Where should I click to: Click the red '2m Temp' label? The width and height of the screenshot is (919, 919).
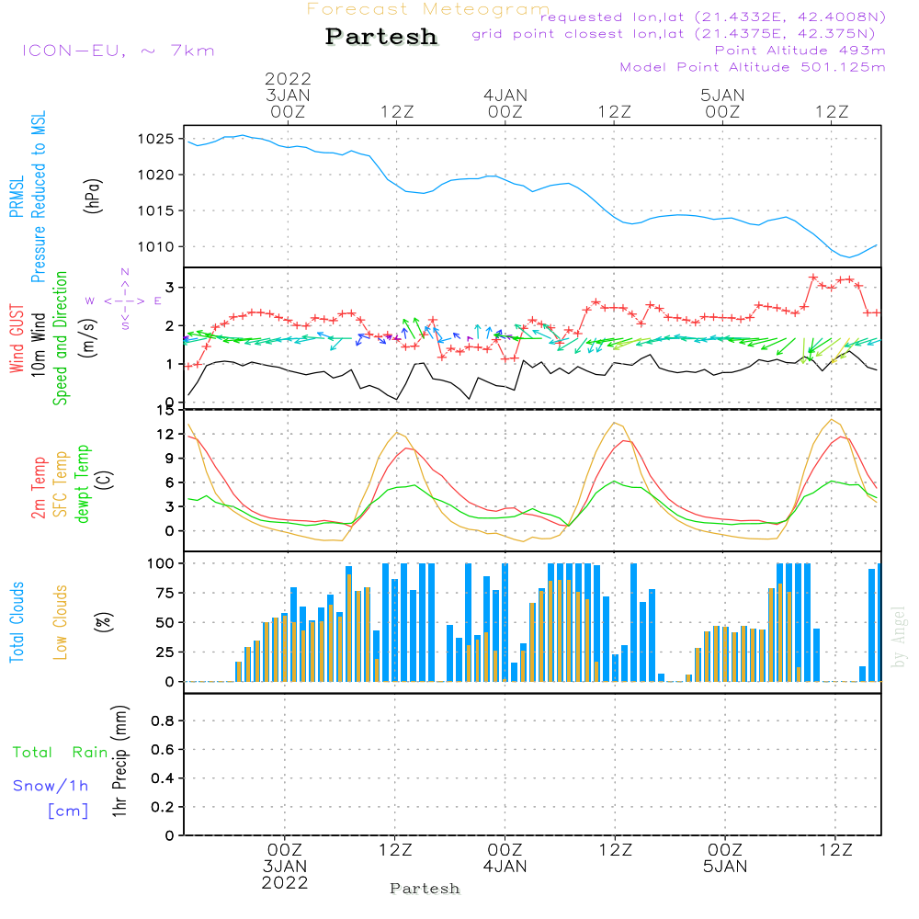pyautogui.click(x=38, y=488)
